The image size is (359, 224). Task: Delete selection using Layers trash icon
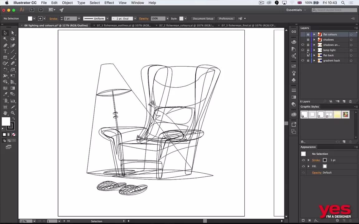coord(350,101)
